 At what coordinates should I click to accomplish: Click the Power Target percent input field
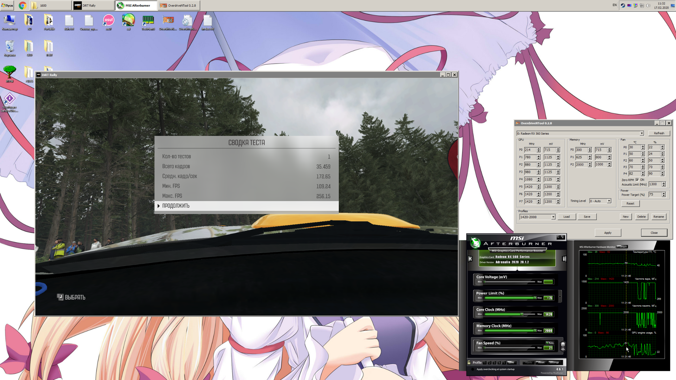point(655,195)
